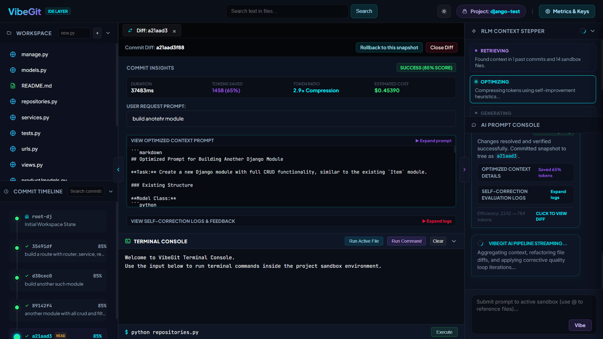Clear the terminal console
Viewport: 603px width, 339px height.
[438, 241]
